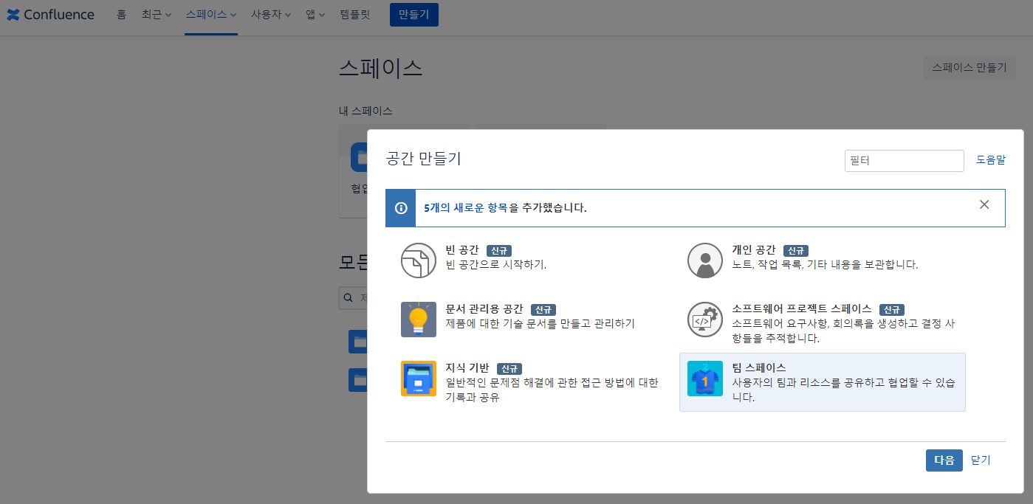Viewport: 1033px width, 504px height.
Task: Select the 문서 관리용 공간 title
Action: click(x=484, y=308)
